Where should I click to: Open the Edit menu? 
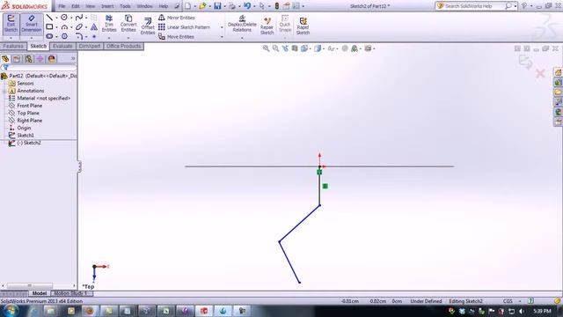(x=76, y=6)
